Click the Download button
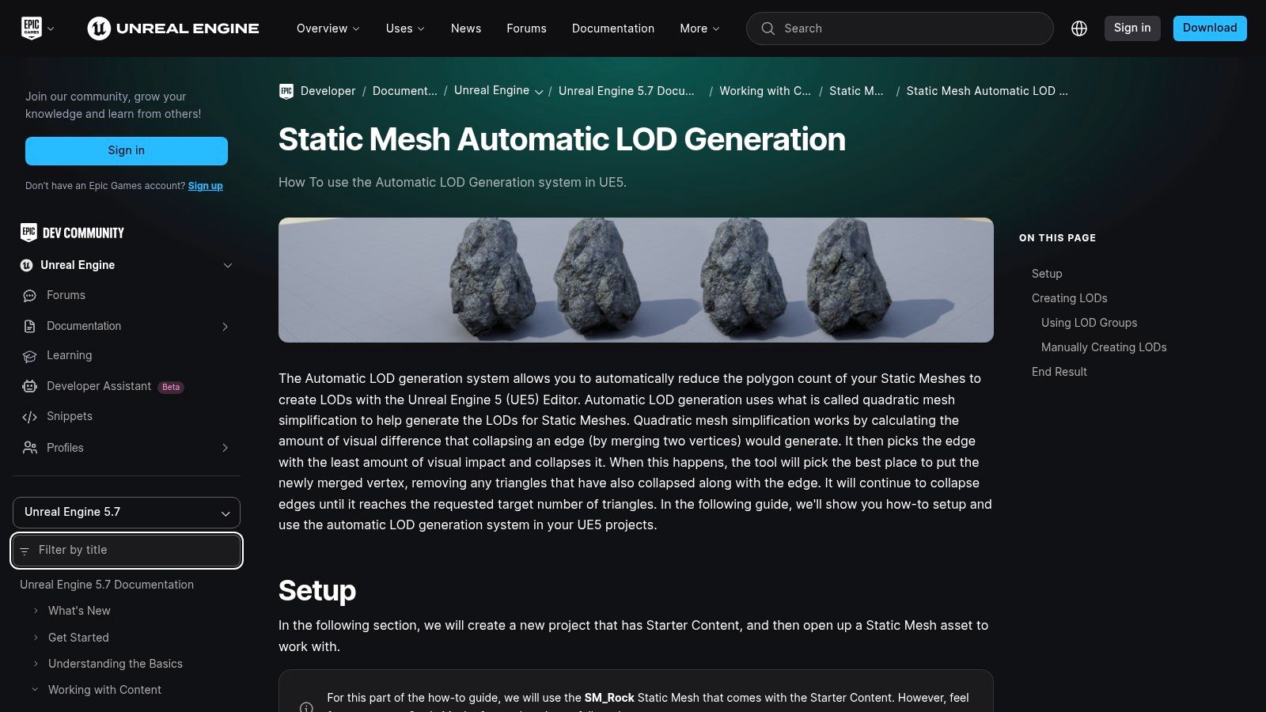Image resolution: width=1266 pixels, height=712 pixels. tap(1209, 28)
